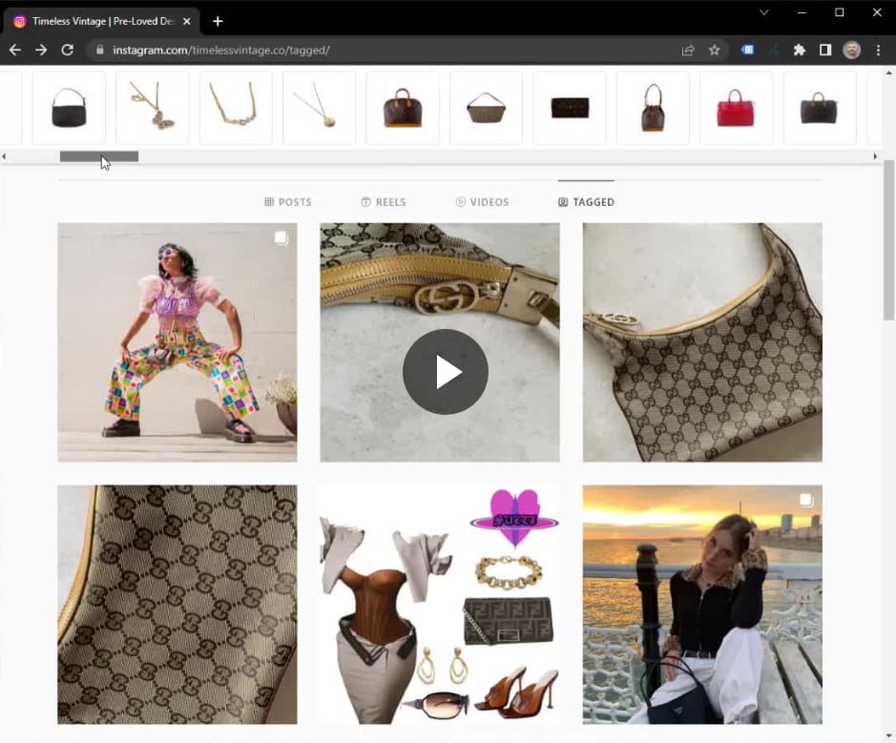Go forward to the next page
The height and width of the screenshot is (743, 896).
pyautogui.click(x=41, y=51)
